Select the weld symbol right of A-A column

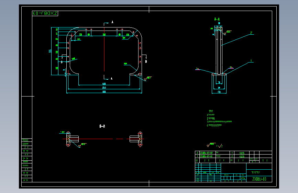click(231, 67)
